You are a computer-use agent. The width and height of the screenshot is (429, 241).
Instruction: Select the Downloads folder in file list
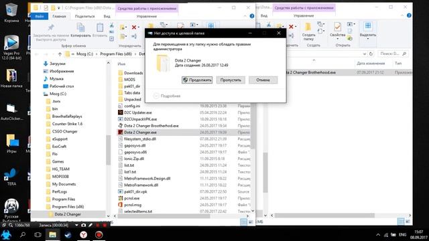[x=133, y=73]
